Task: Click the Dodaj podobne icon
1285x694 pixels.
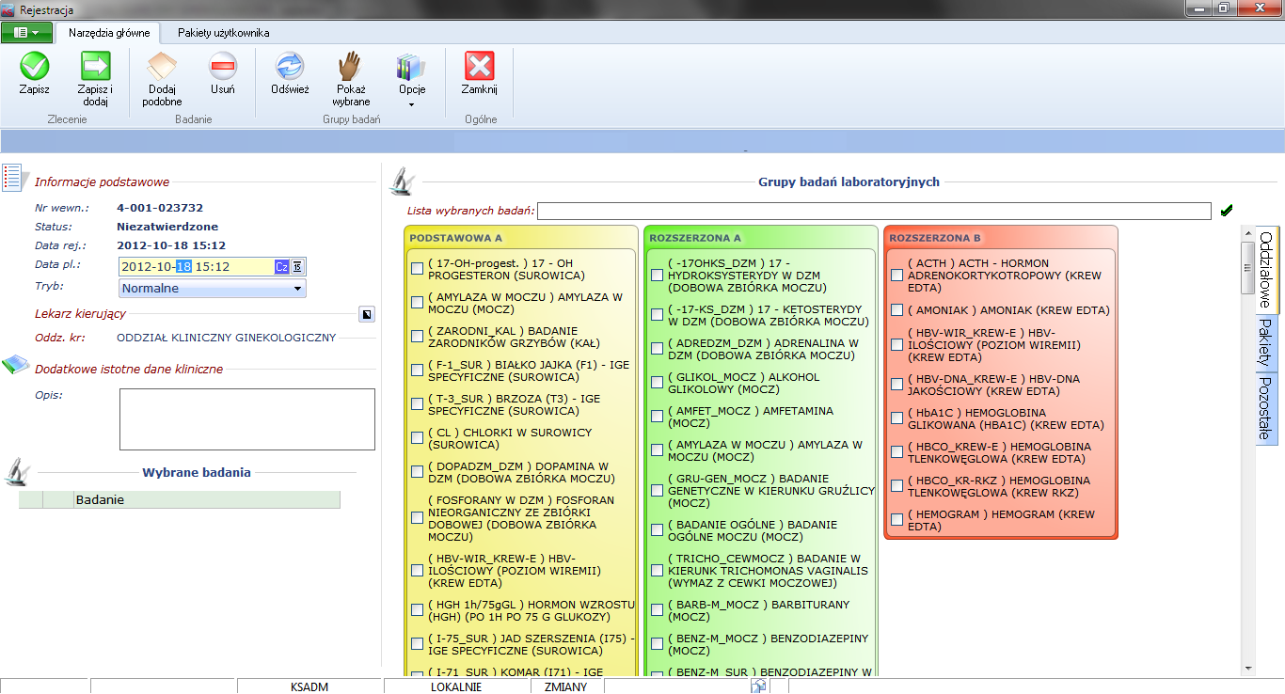Action: tap(162, 67)
